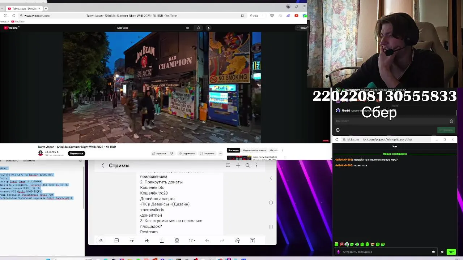
Task: Tap the phone's home square button
Action: 271,203
